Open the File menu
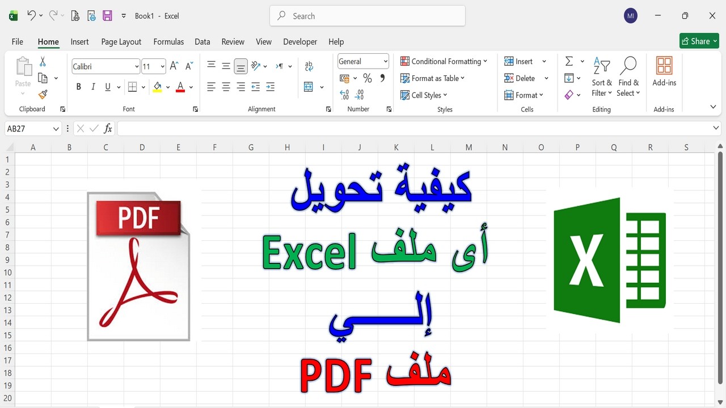Image resolution: width=726 pixels, height=408 pixels. point(18,41)
